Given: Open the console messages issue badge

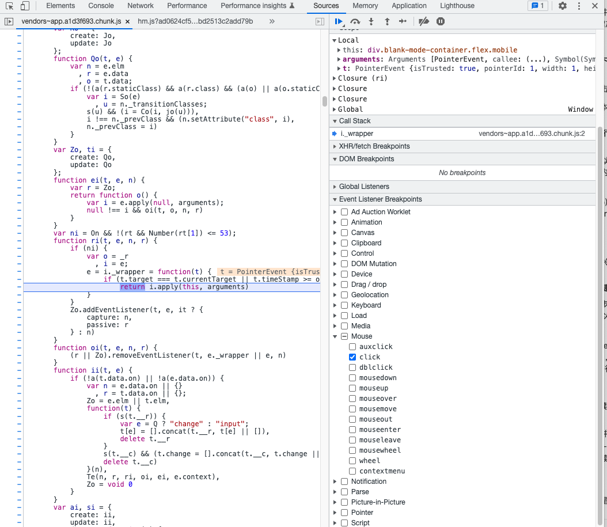Looking at the screenshot, I should [538, 6].
